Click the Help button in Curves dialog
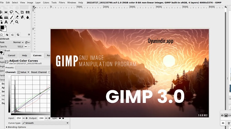This screenshot has width=231, height=129. 24,55
